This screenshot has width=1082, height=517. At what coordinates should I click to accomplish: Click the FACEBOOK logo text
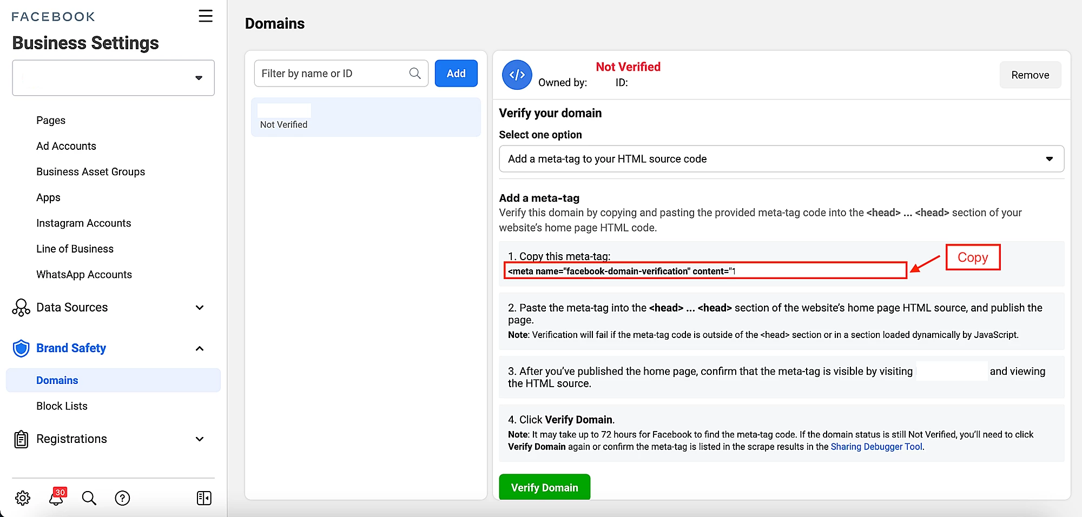pos(53,17)
